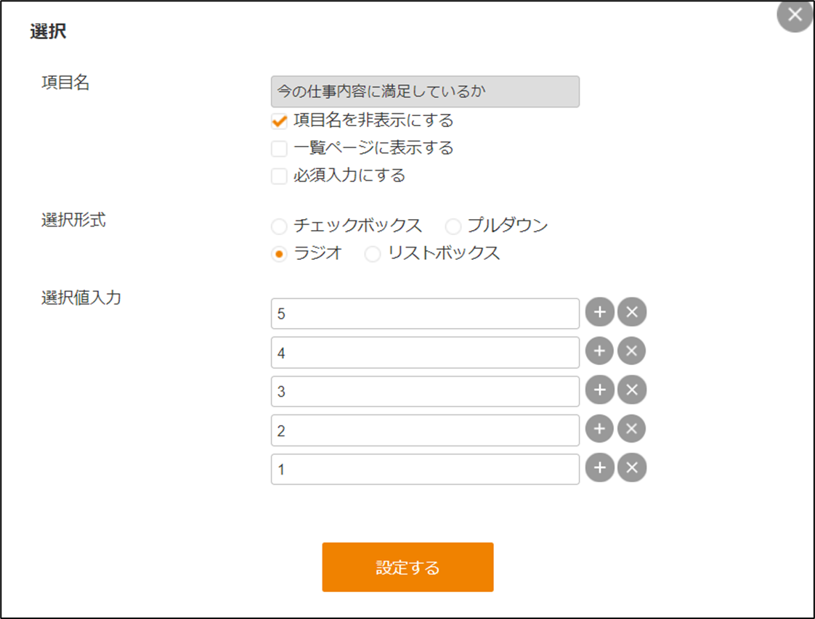Choose プルダウン radio option
The height and width of the screenshot is (619, 815).
point(453,226)
